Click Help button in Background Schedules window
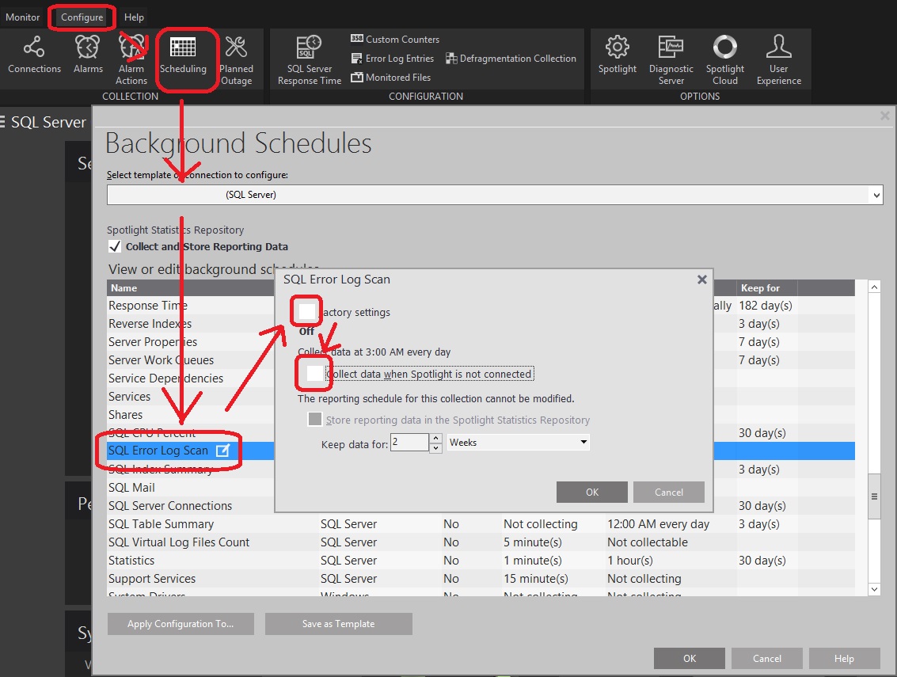This screenshot has width=897, height=677. coord(845,658)
